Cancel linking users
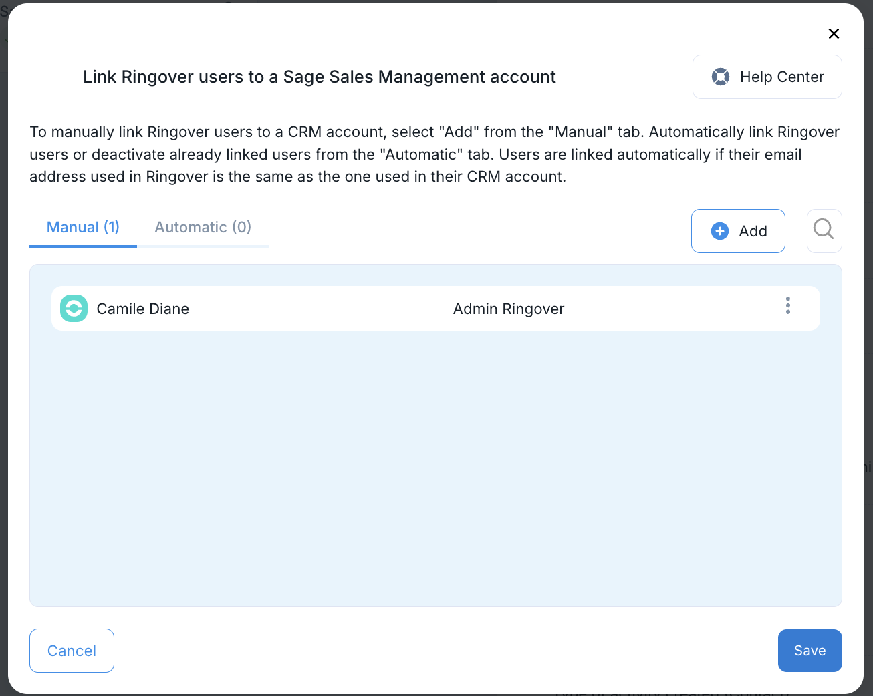Screen dimensions: 873x696 72,651
